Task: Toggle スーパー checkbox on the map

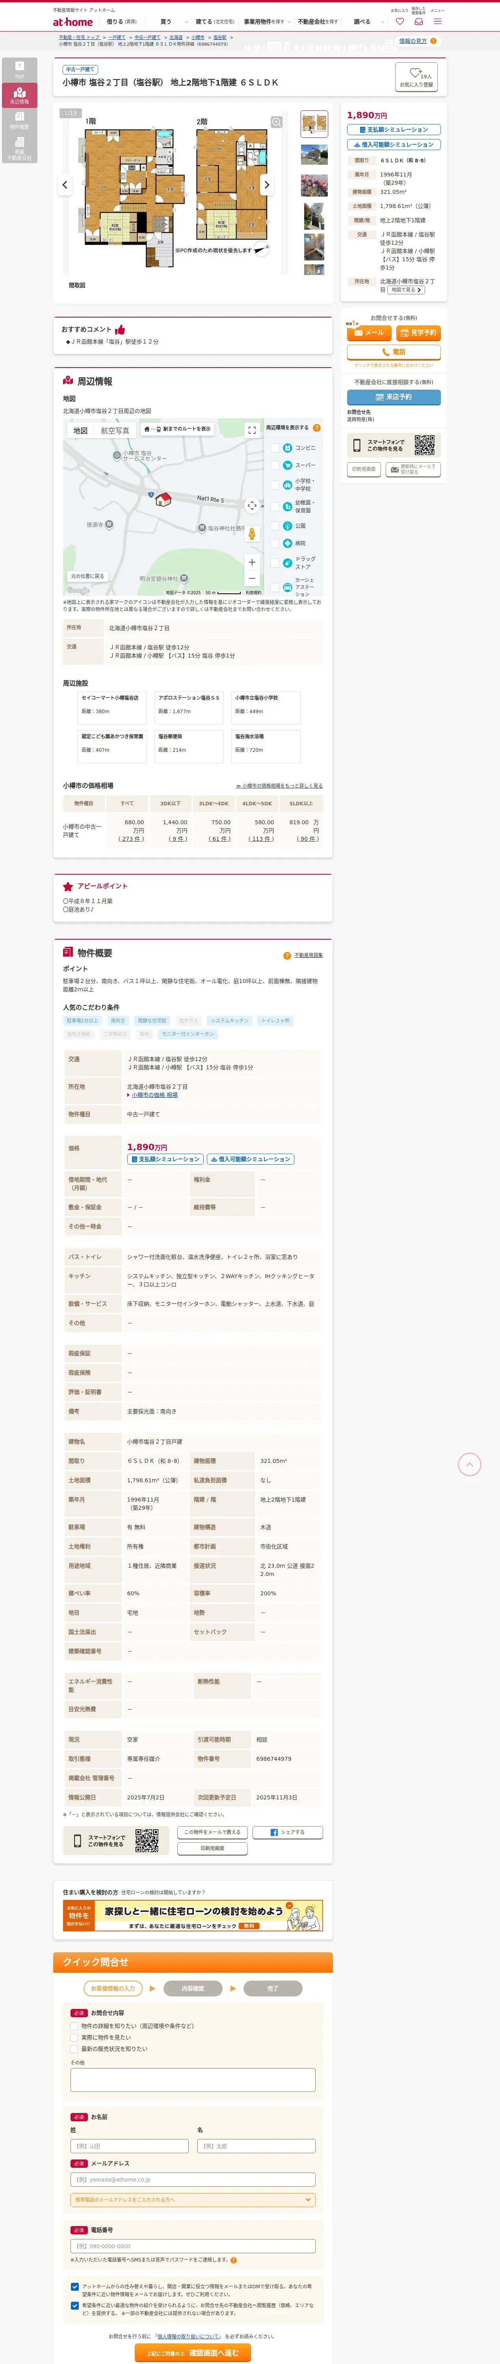Action: [x=275, y=465]
